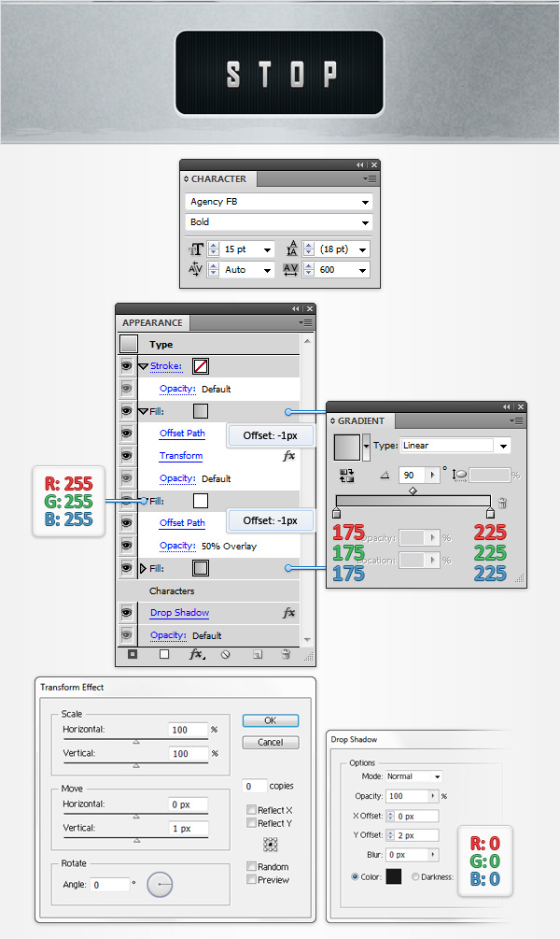Image resolution: width=560 pixels, height=939 pixels.
Task: Click the kerning icon beside Auto
Action: (196, 269)
